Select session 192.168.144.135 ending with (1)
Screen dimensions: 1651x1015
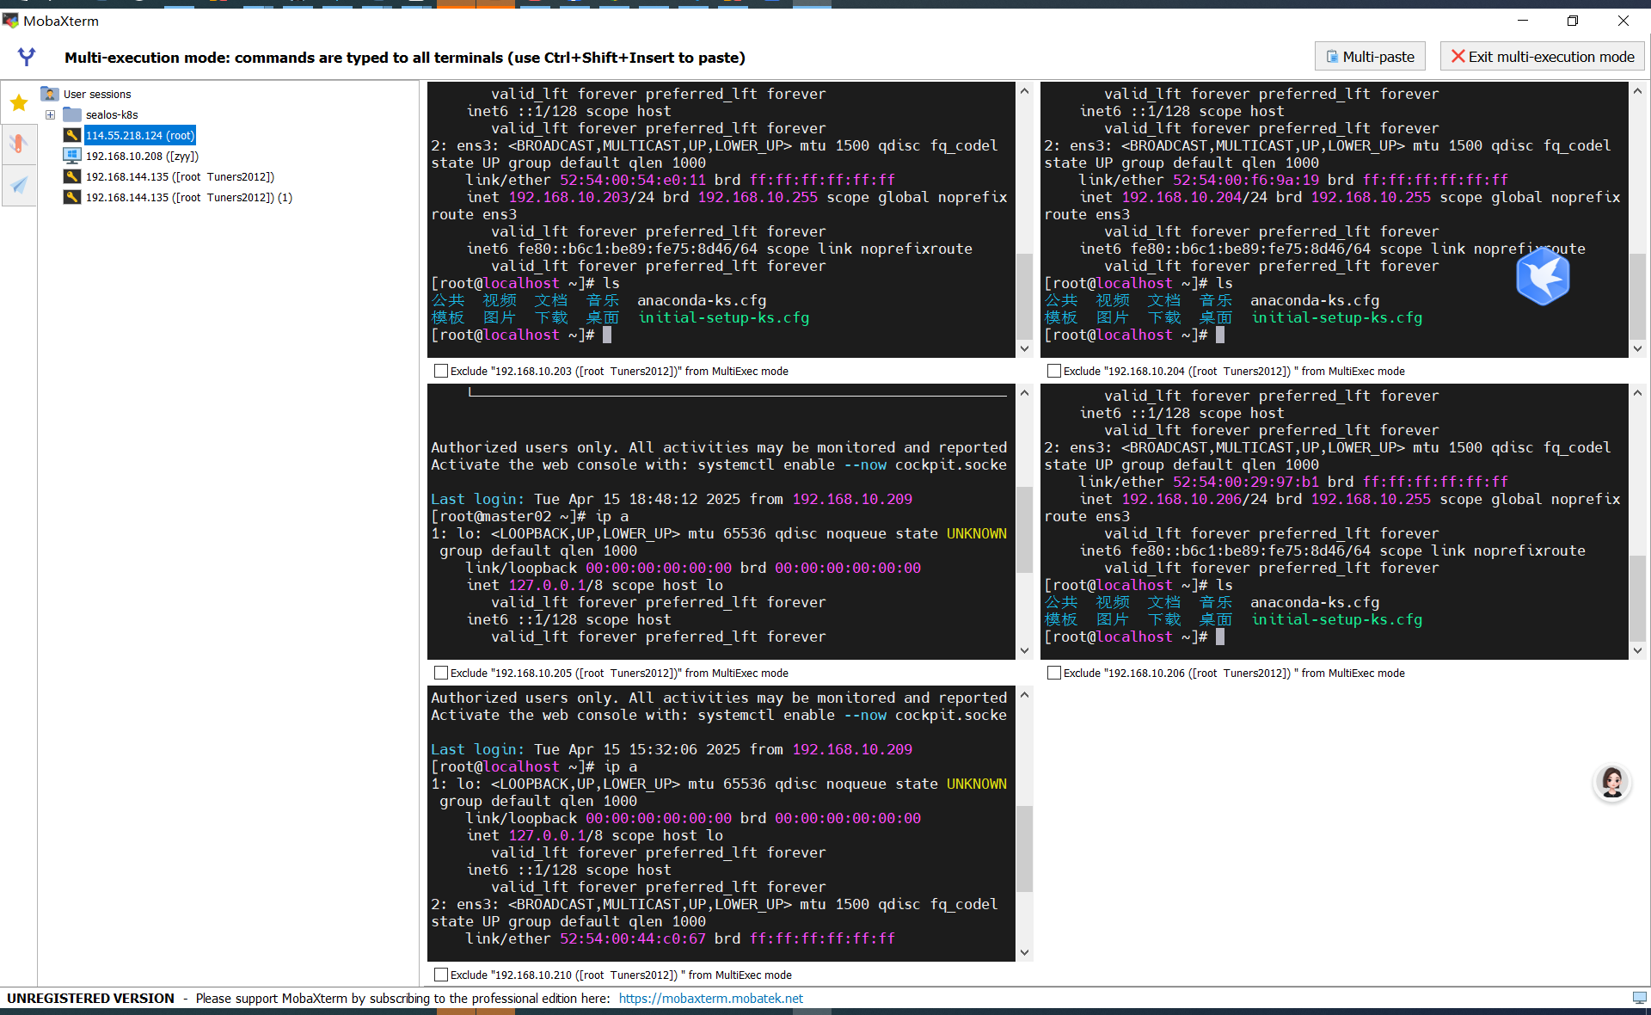[188, 197]
